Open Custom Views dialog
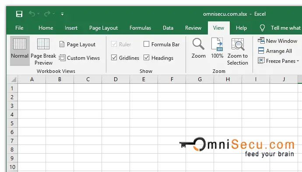302x172 pixels. pos(80,58)
